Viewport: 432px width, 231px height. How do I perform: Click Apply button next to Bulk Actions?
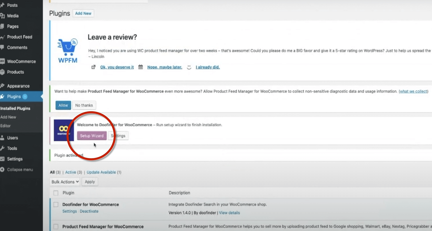[x=90, y=182]
